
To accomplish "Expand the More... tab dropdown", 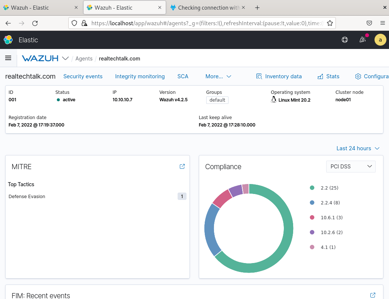I will click(x=218, y=76).
